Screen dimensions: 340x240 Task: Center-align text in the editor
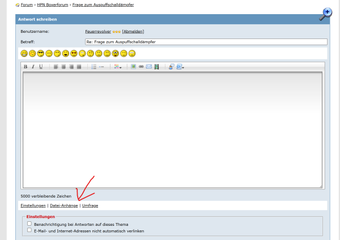(x=63, y=67)
